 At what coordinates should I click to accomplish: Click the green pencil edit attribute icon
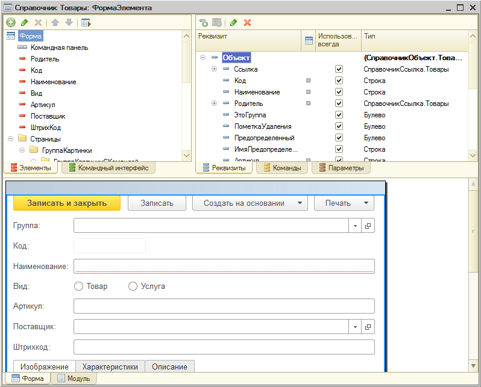point(233,22)
